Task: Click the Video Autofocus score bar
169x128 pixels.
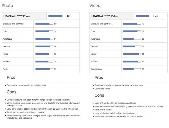Action: (132, 39)
